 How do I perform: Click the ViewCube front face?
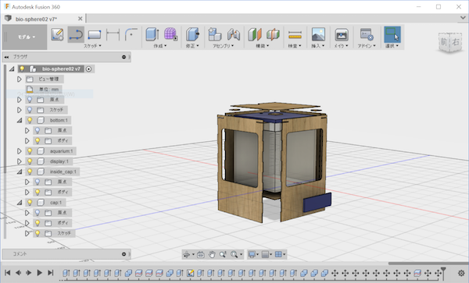(x=443, y=42)
